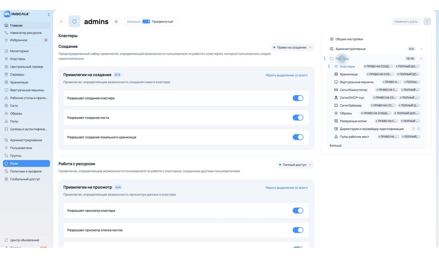The height and width of the screenshot is (262, 439).
Task: Click the Виртуальные машины sidebar icon
Action: [x=6, y=90]
